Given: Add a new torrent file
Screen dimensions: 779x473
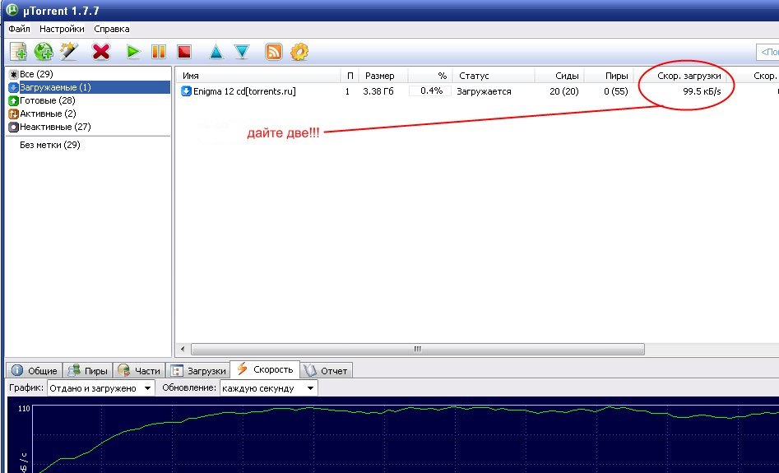Looking at the screenshot, I should 18,52.
